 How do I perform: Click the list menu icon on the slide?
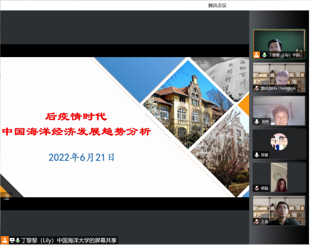click(x=6, y=196)
